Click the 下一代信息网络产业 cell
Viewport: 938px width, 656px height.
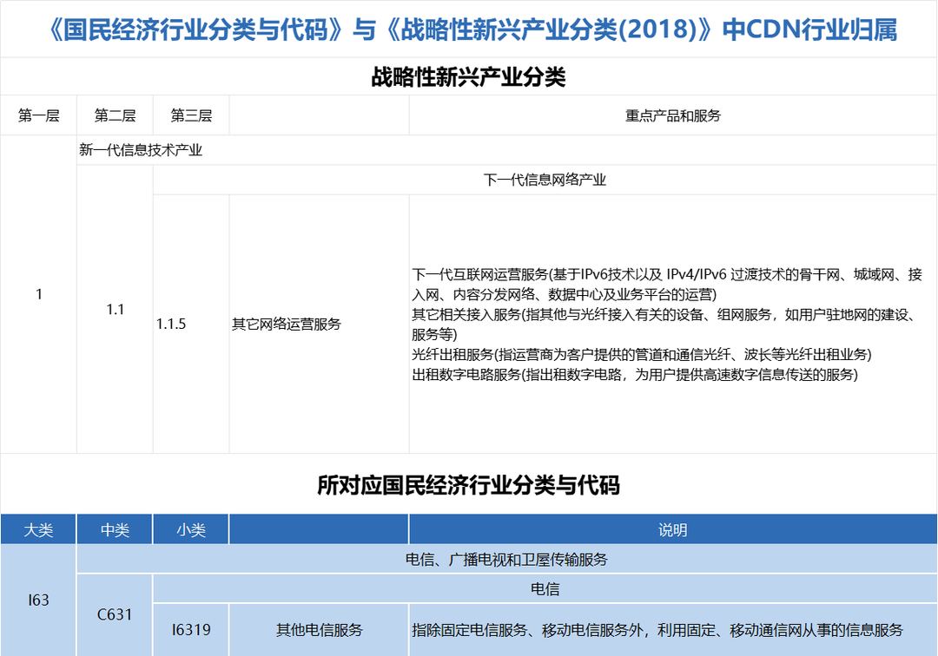click(x=545, y=180)
